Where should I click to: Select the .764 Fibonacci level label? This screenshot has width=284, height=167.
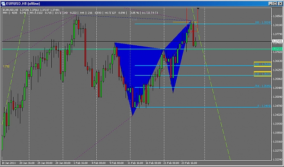click(263, 86)
